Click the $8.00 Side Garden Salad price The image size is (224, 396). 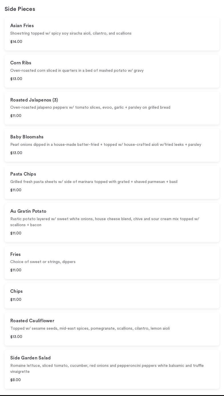tap(15, 380)
